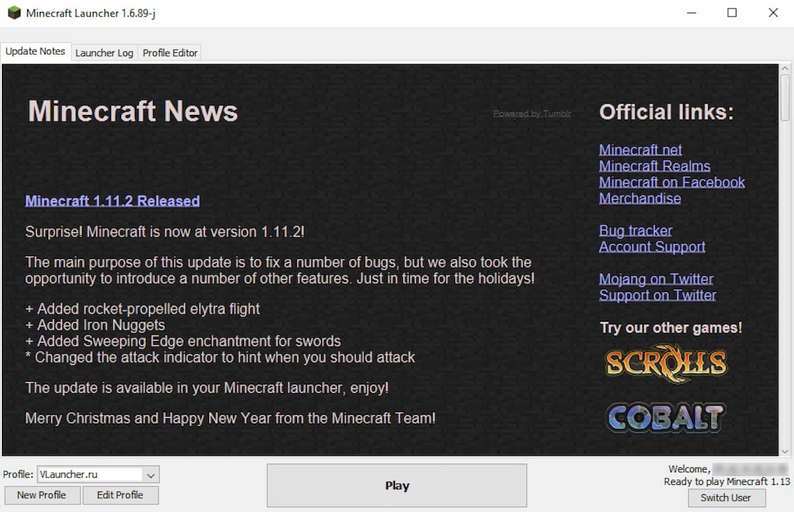Open Edit Profile for VLauncher.ru
Image resolution: width=794 pixels, height=512 pixels.
[120, 495]
